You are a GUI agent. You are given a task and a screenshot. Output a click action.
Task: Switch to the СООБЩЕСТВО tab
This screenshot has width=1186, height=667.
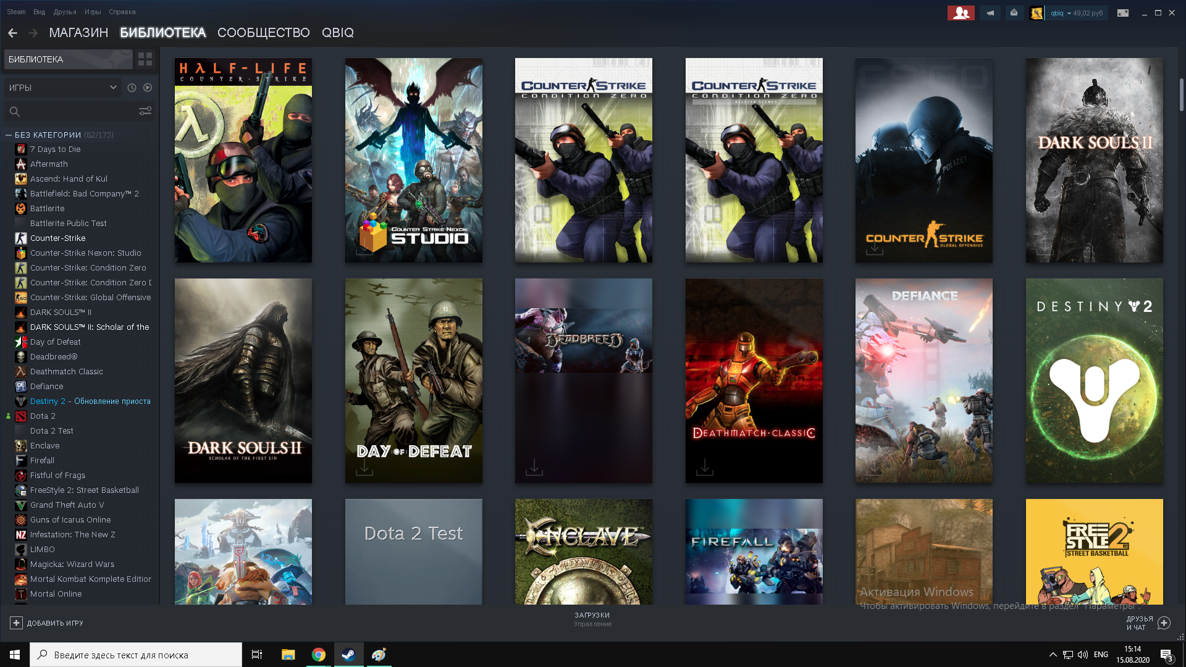point(264,33)
